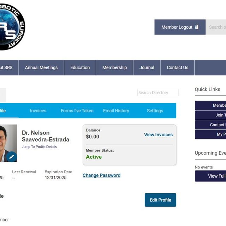This screenshot has height=226, width=226.
Task: Click Jump To Profile Details link
Action: click(39, 147)
